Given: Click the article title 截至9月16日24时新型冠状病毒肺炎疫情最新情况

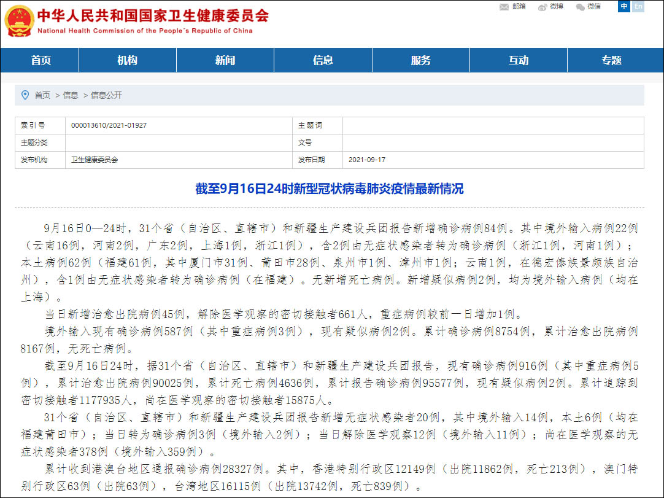Looking at the screenshot, I should pyautogui.click(x=330, y=189).
